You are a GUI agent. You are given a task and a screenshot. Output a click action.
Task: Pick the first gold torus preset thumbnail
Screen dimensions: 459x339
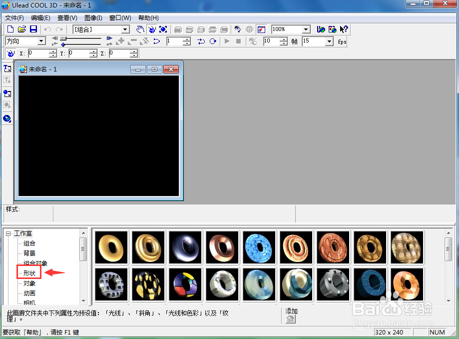[x=111, y=247]
